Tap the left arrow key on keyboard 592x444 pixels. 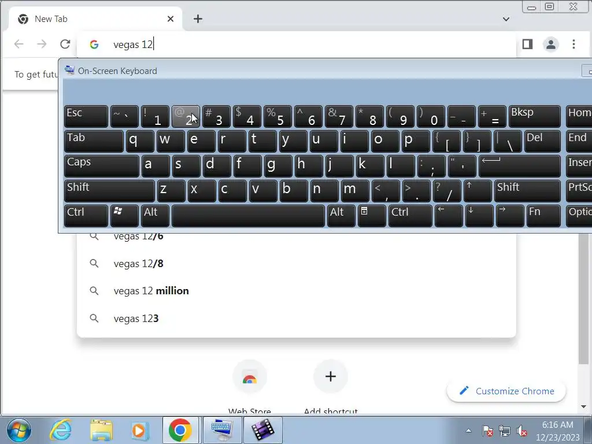point(449,216)
